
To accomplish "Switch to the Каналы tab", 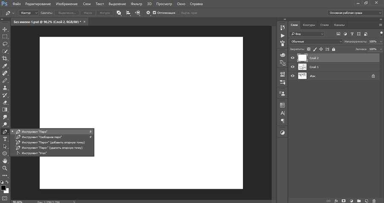I will click(x=339, y=25).
